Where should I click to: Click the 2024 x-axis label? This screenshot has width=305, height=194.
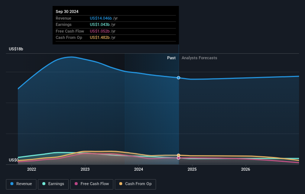pyautogui.click(x=139, y=170)
